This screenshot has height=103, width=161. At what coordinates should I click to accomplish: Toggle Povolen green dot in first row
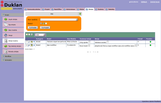(x=150, y=42)
